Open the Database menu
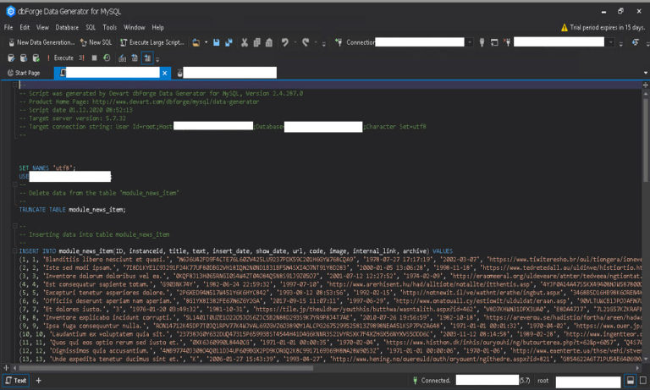Viewport: 650px width, 390px height. pyautogui.click(x=67, y=27)
